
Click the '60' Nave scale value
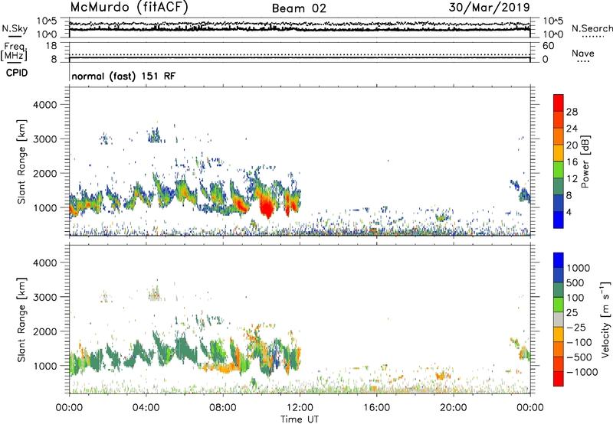548,46
